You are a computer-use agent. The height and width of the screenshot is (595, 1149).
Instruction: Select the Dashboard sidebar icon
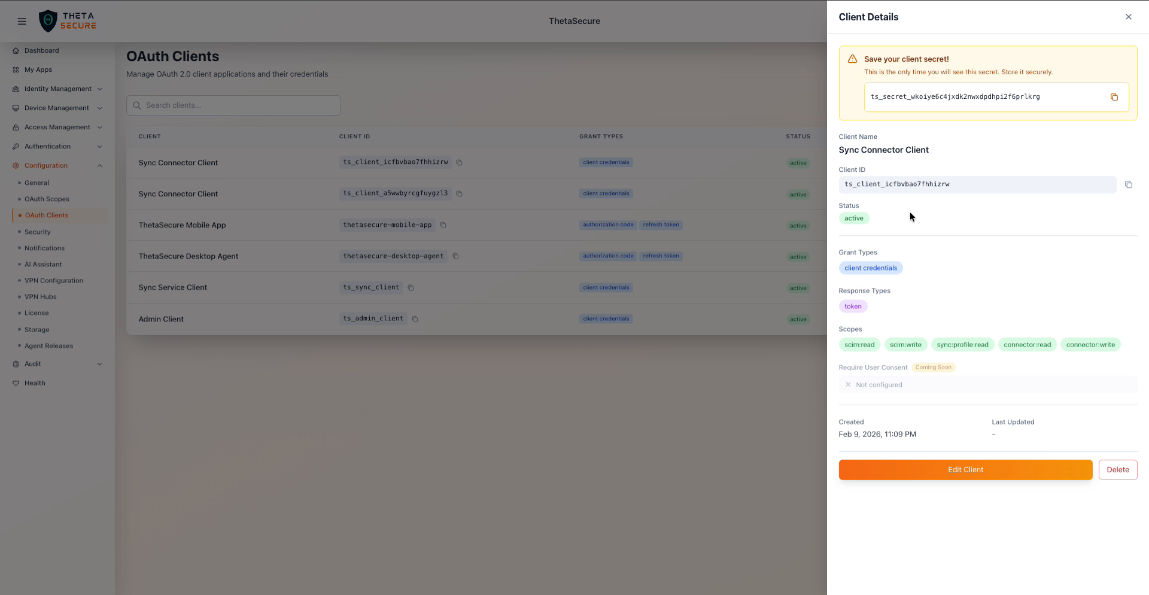tap(16, 50)
